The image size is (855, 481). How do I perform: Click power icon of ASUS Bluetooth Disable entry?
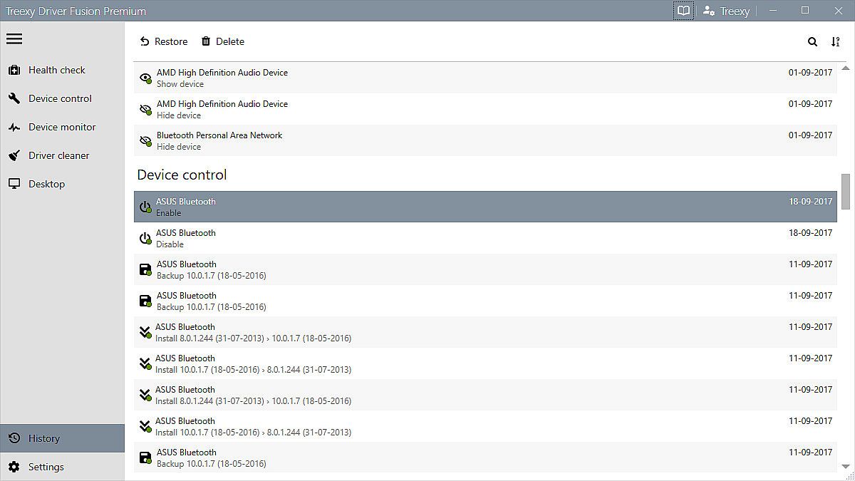[145, 238]
